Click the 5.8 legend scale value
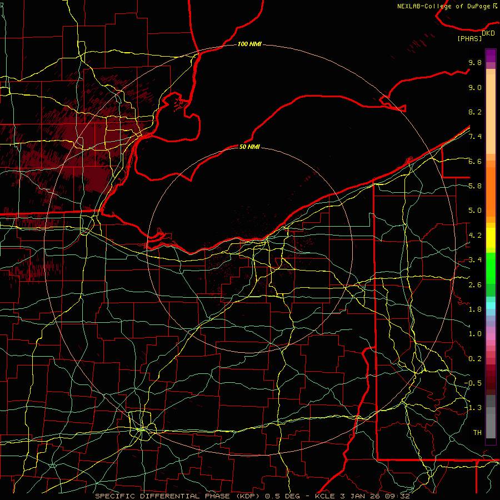 (x=475, y=186)
